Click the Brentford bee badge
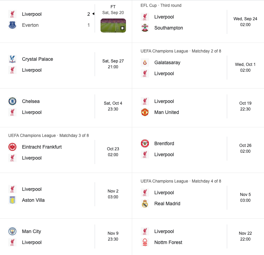 (x=145, y=143)
